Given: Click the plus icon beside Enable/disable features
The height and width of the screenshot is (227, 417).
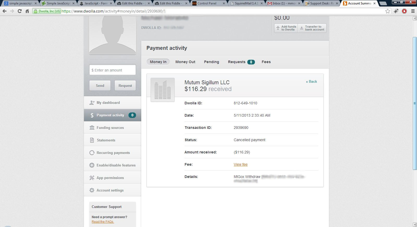Looking at the screenshot, I should click(x=92, y=165).
